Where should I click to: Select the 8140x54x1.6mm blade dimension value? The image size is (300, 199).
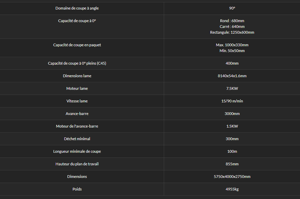(x=232, y=76)
